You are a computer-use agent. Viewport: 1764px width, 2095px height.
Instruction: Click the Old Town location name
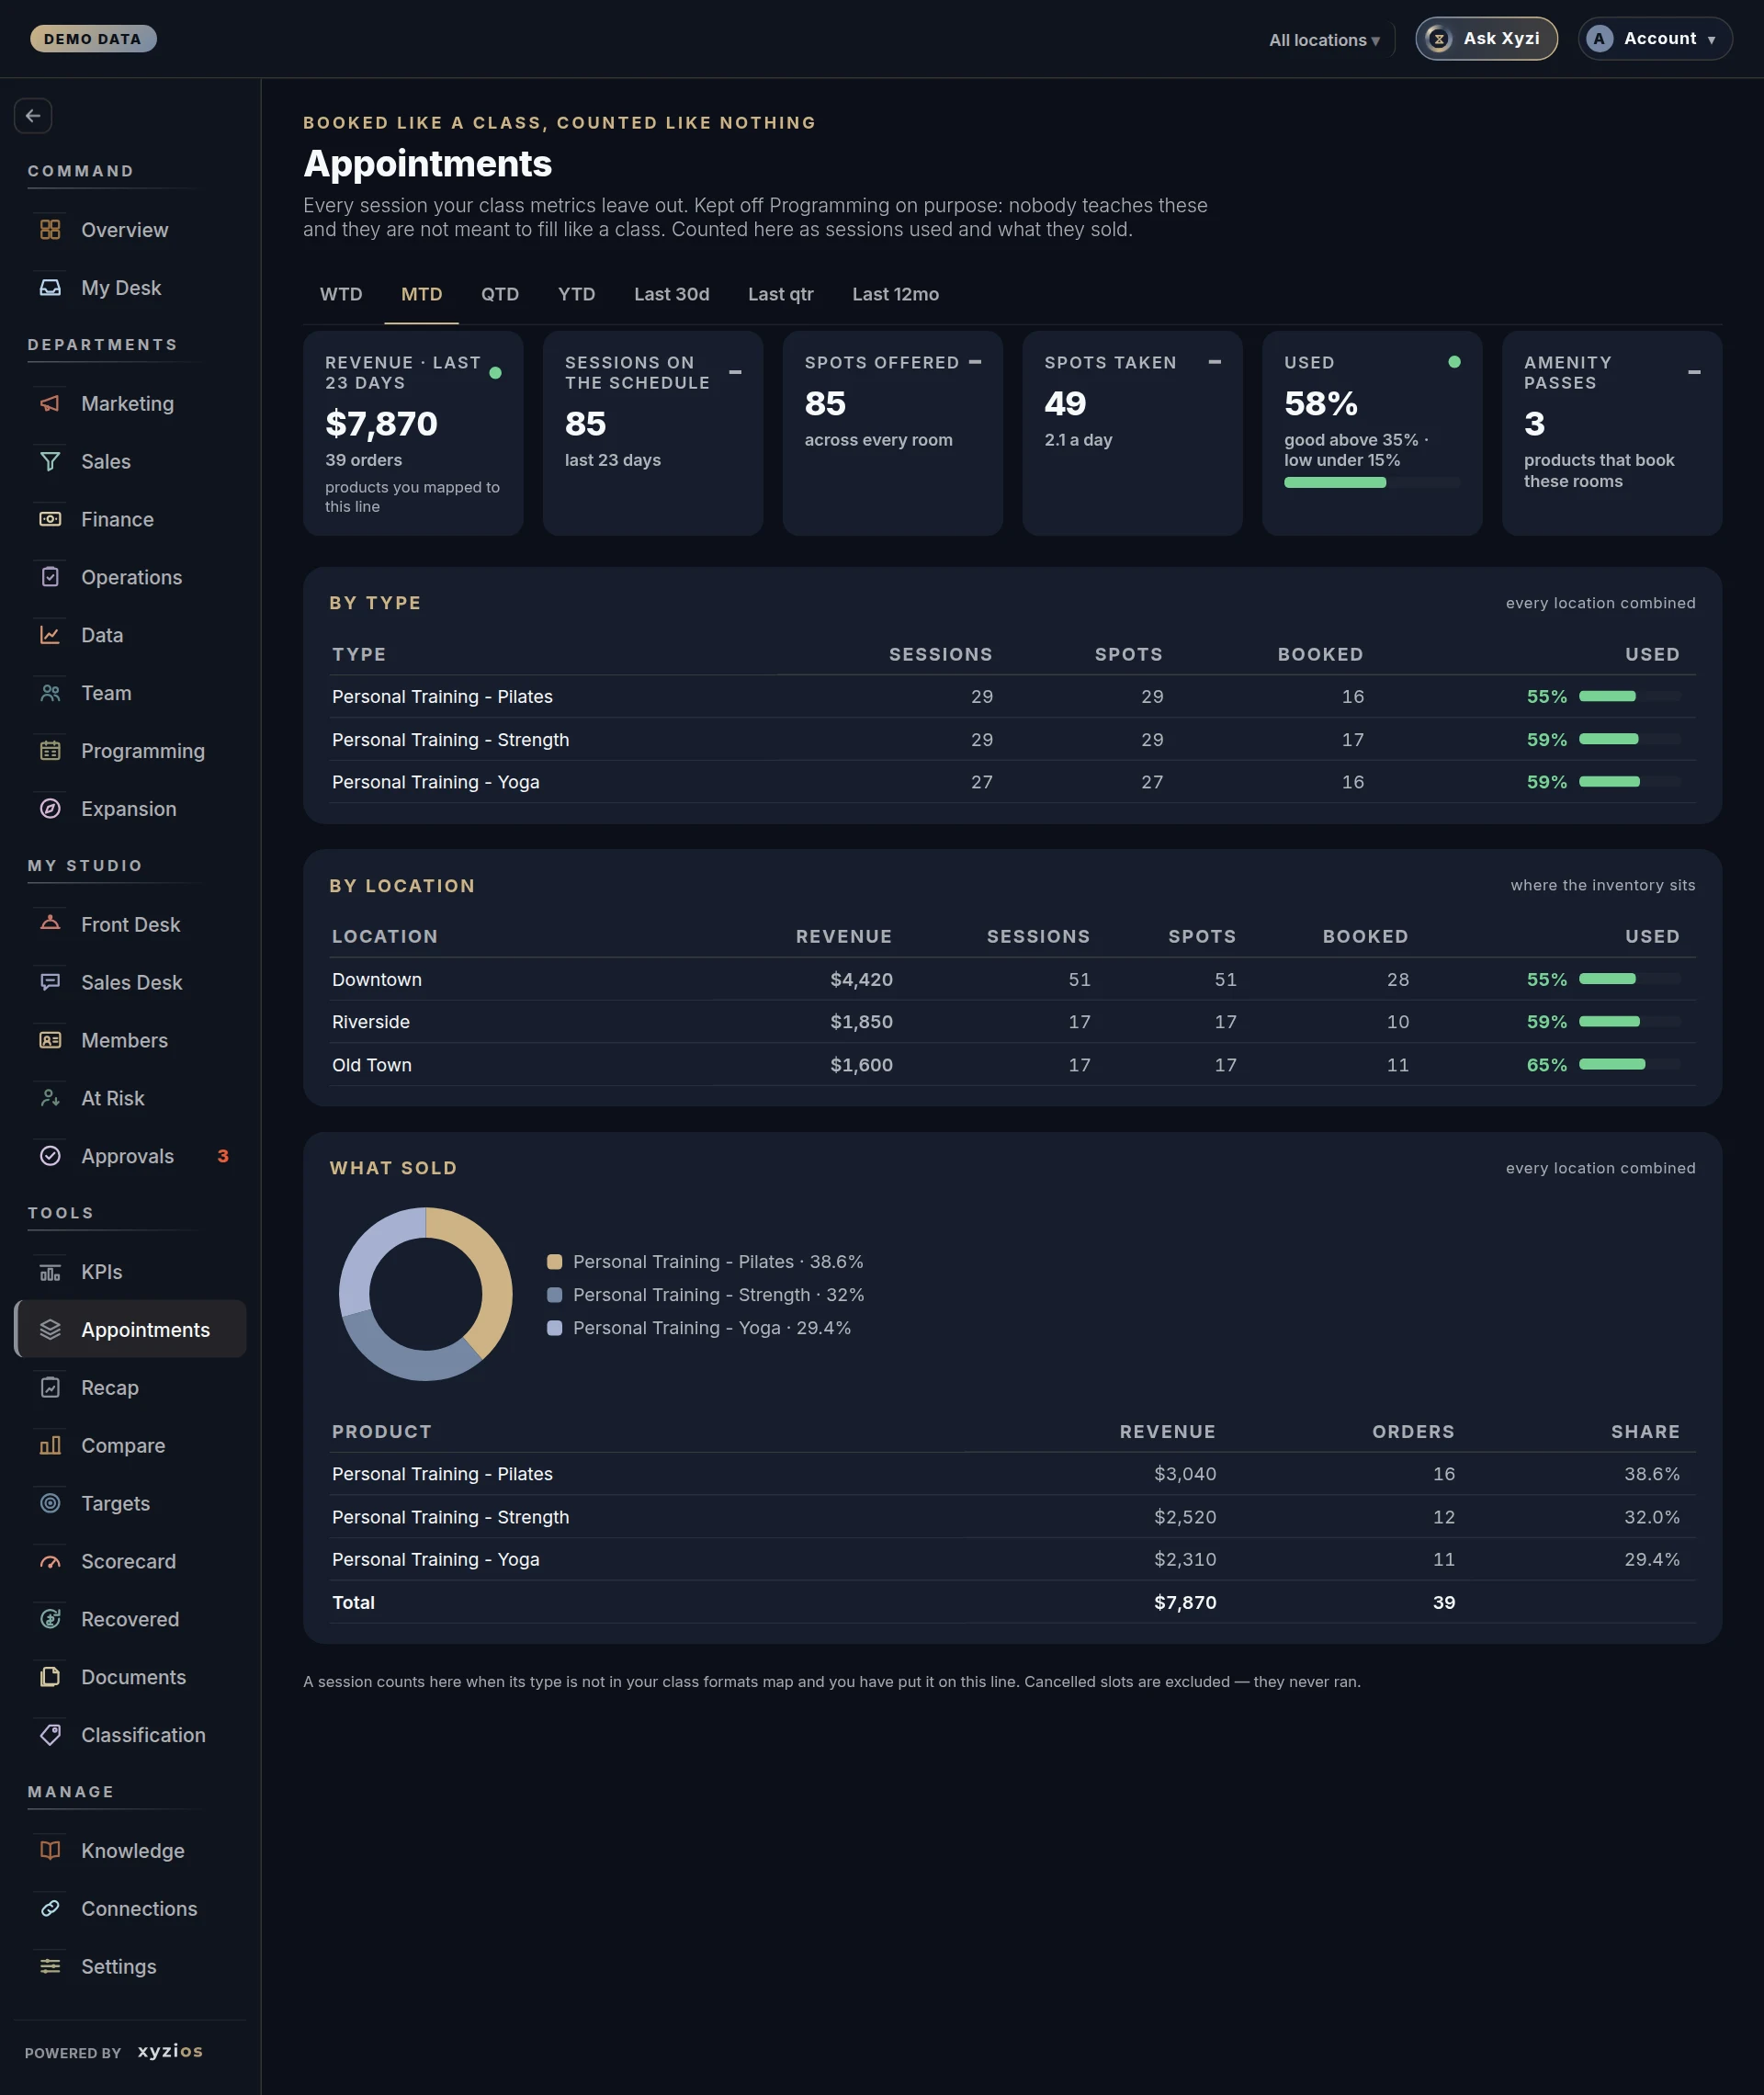(x=372, y=1066)
